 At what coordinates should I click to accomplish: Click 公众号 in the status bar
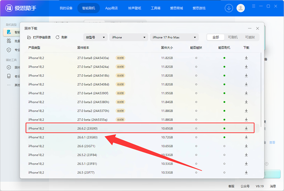[x=245, y=186]
